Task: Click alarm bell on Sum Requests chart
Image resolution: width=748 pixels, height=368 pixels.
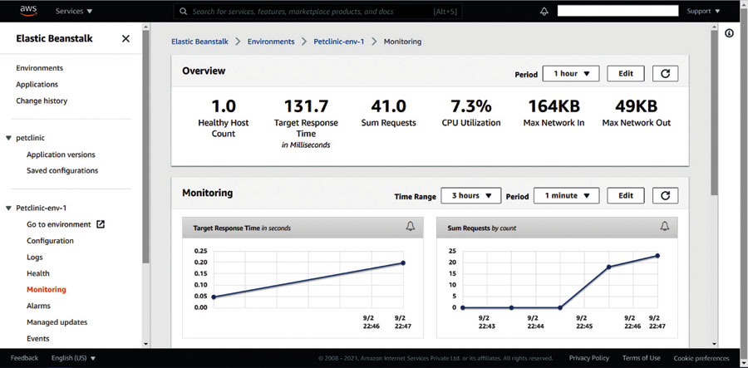Action: (x=664, y=227)
